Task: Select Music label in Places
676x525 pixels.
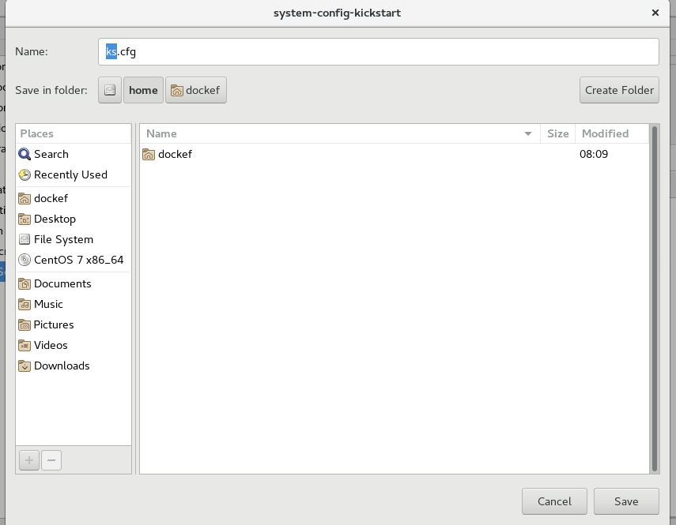Action: tap(48, 304)
